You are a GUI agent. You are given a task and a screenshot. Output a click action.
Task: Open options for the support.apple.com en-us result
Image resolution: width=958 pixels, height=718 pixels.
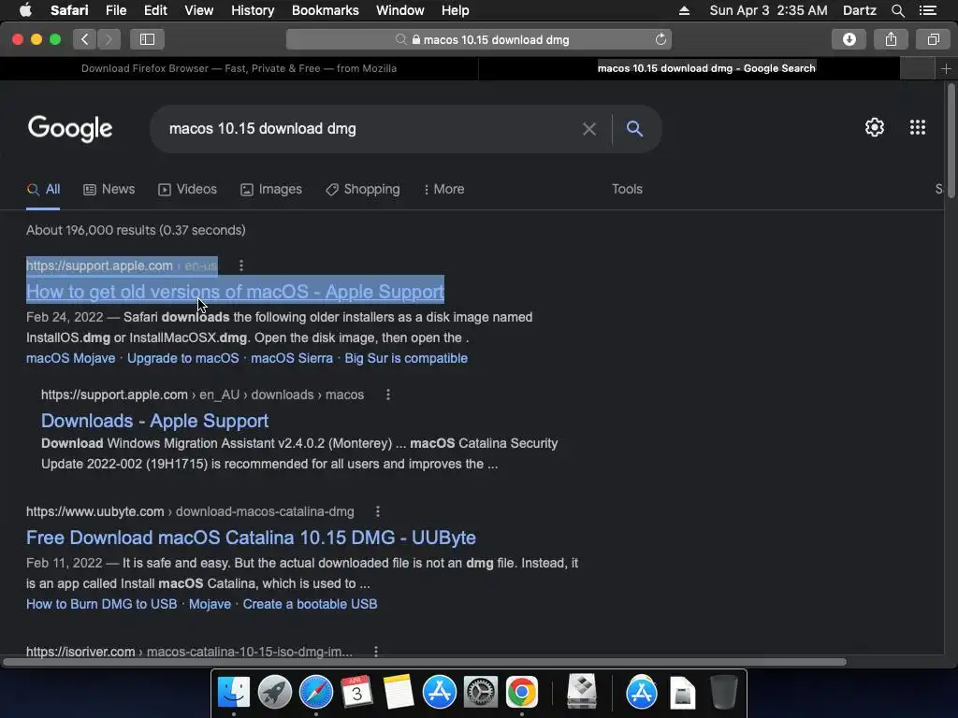[x=241, y=266]
